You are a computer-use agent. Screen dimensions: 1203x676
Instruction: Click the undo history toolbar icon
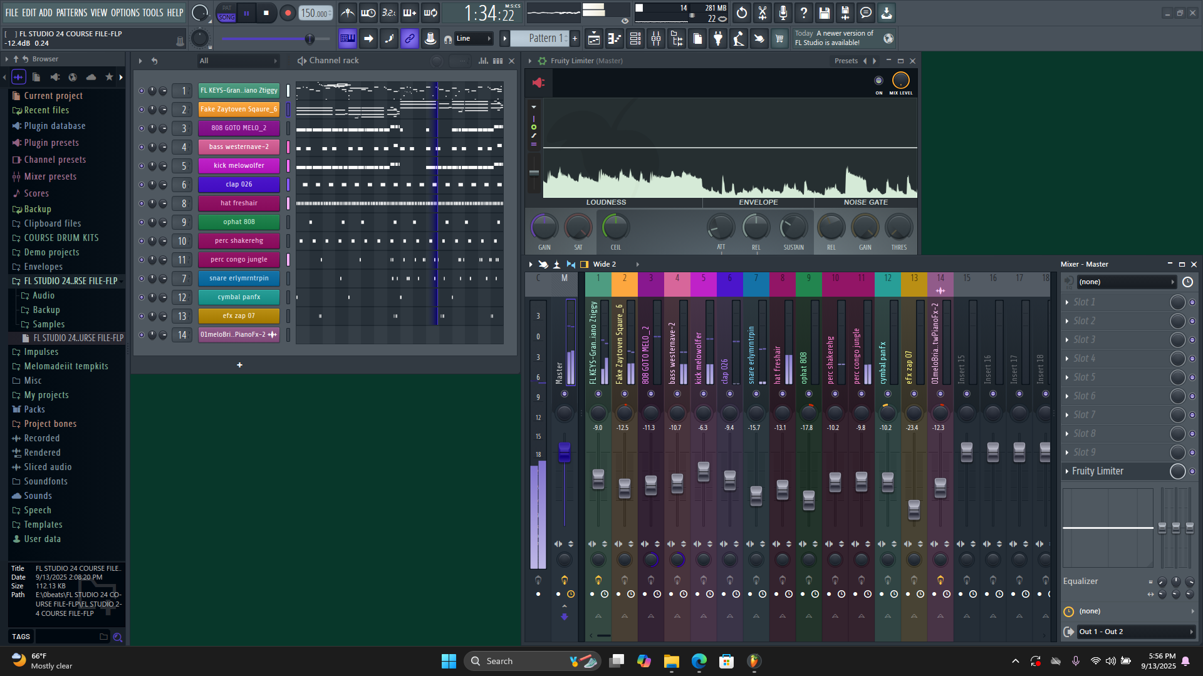click(742, 13)
